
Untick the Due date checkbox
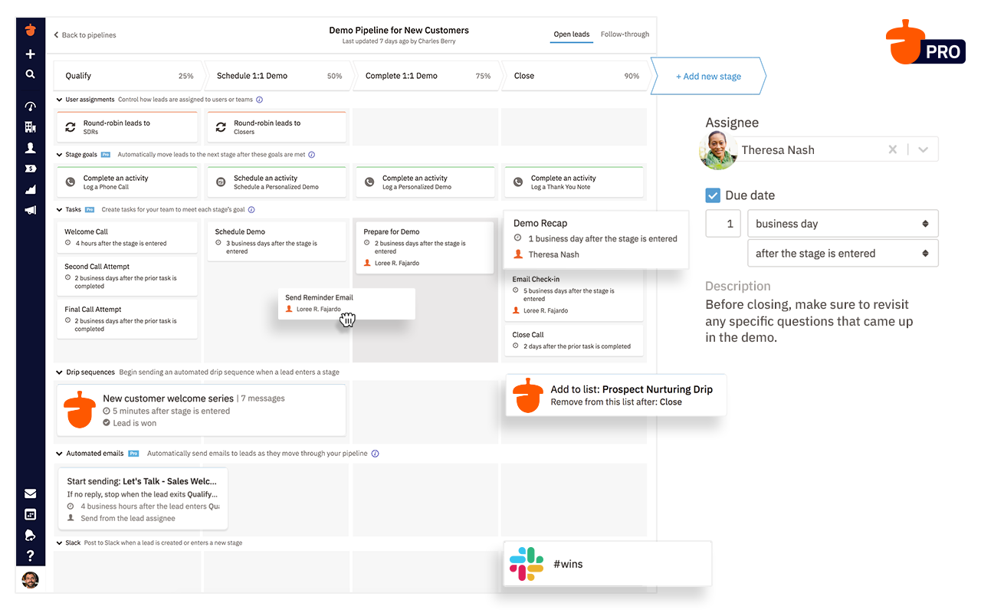tap(713, 195)
